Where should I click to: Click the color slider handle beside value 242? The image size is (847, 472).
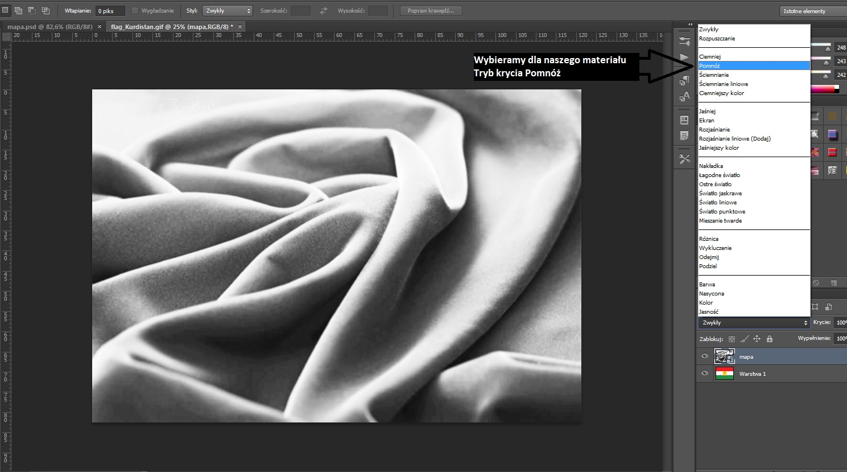click(x=826, y=76)
